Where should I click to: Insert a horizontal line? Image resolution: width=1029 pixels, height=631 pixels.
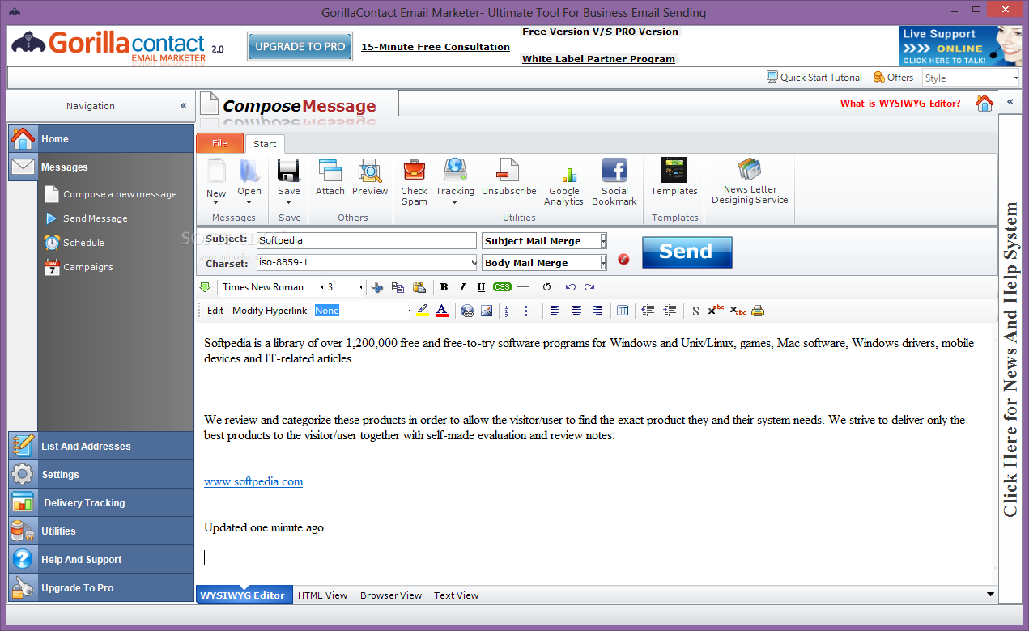coord(523,287)
